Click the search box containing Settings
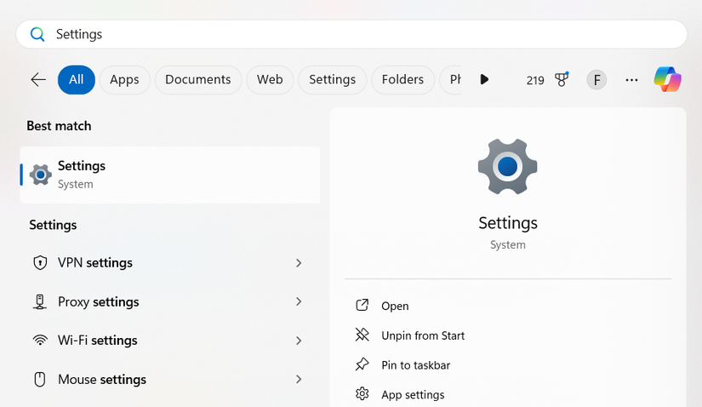 tap(351, 34)
